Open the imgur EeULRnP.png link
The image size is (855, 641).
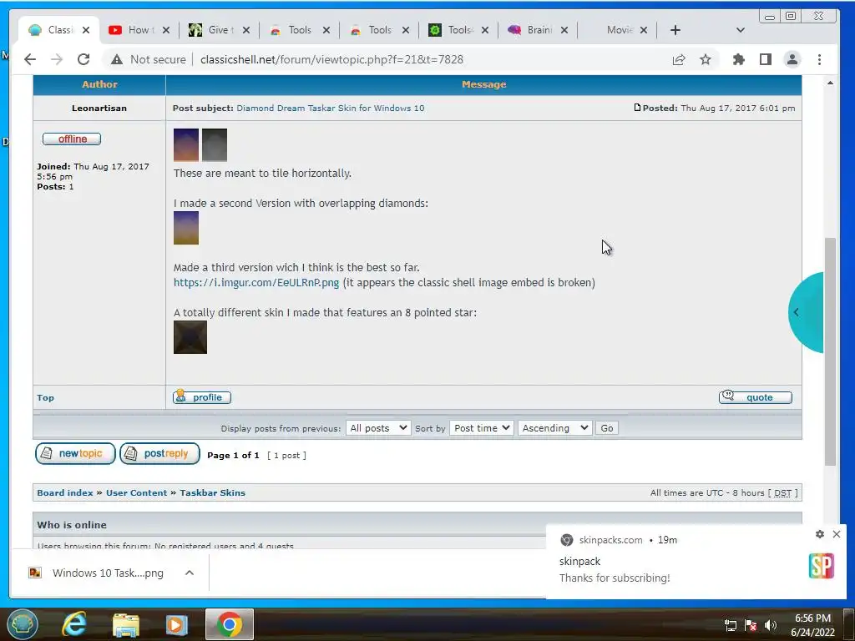pyautogui.click(x=255, y=282)
